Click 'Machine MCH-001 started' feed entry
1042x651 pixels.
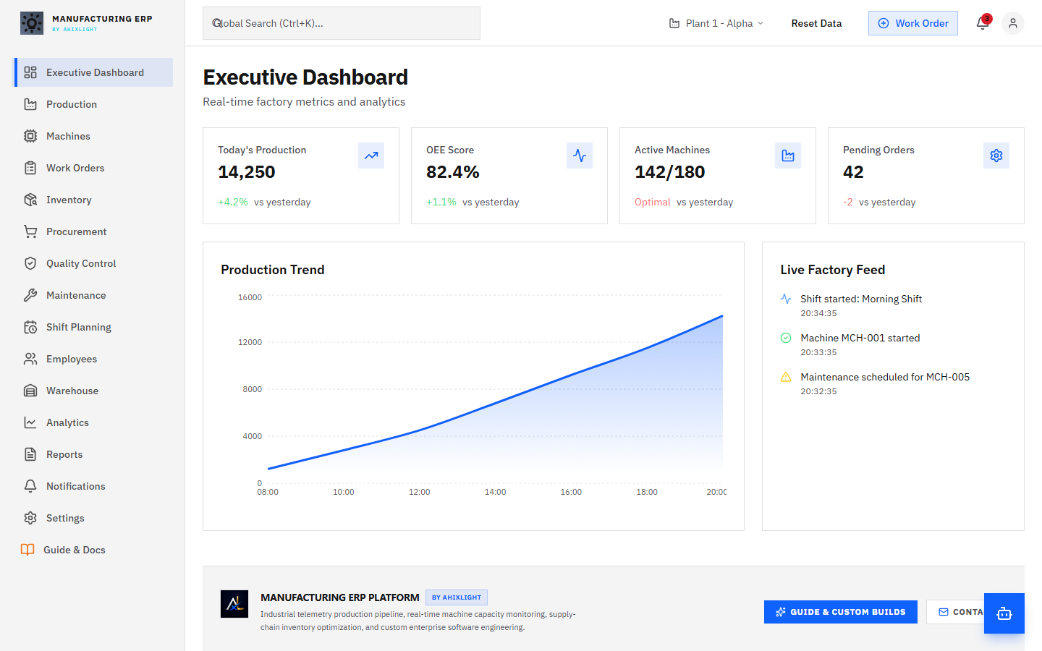(x=860, y=338)
